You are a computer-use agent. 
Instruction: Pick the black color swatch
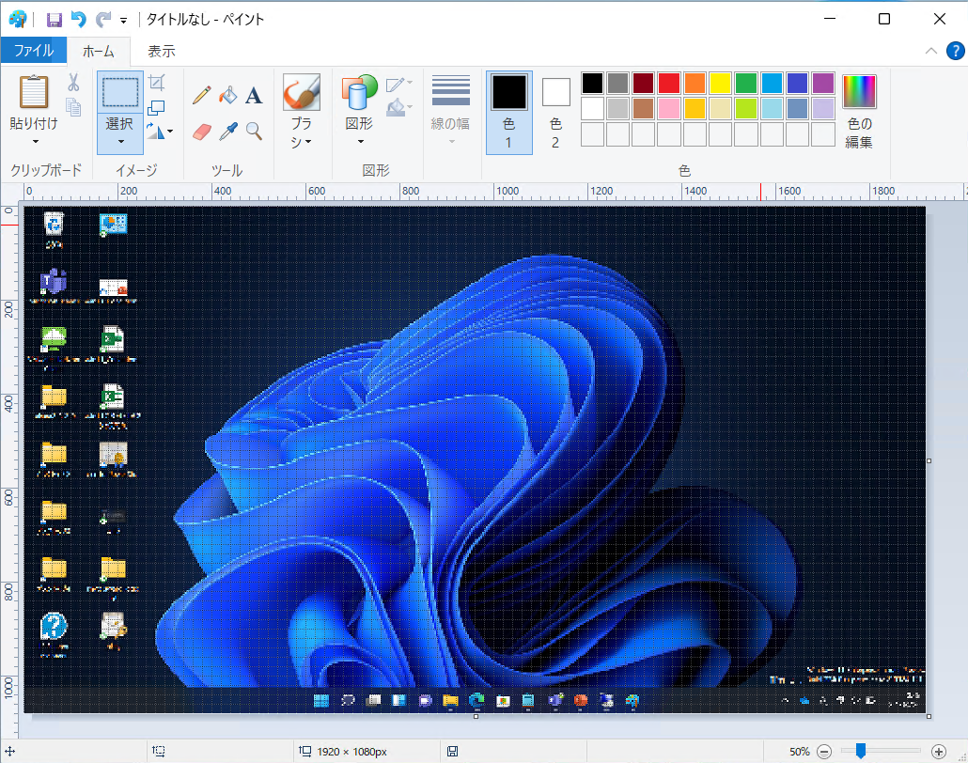click(x=592, y=83)
